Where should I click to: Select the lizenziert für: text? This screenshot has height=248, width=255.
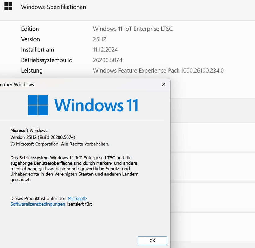coord(79,204)
